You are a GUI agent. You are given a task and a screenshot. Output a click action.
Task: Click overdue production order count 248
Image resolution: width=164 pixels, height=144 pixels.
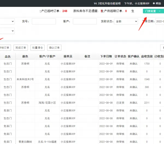click(65, 11)
